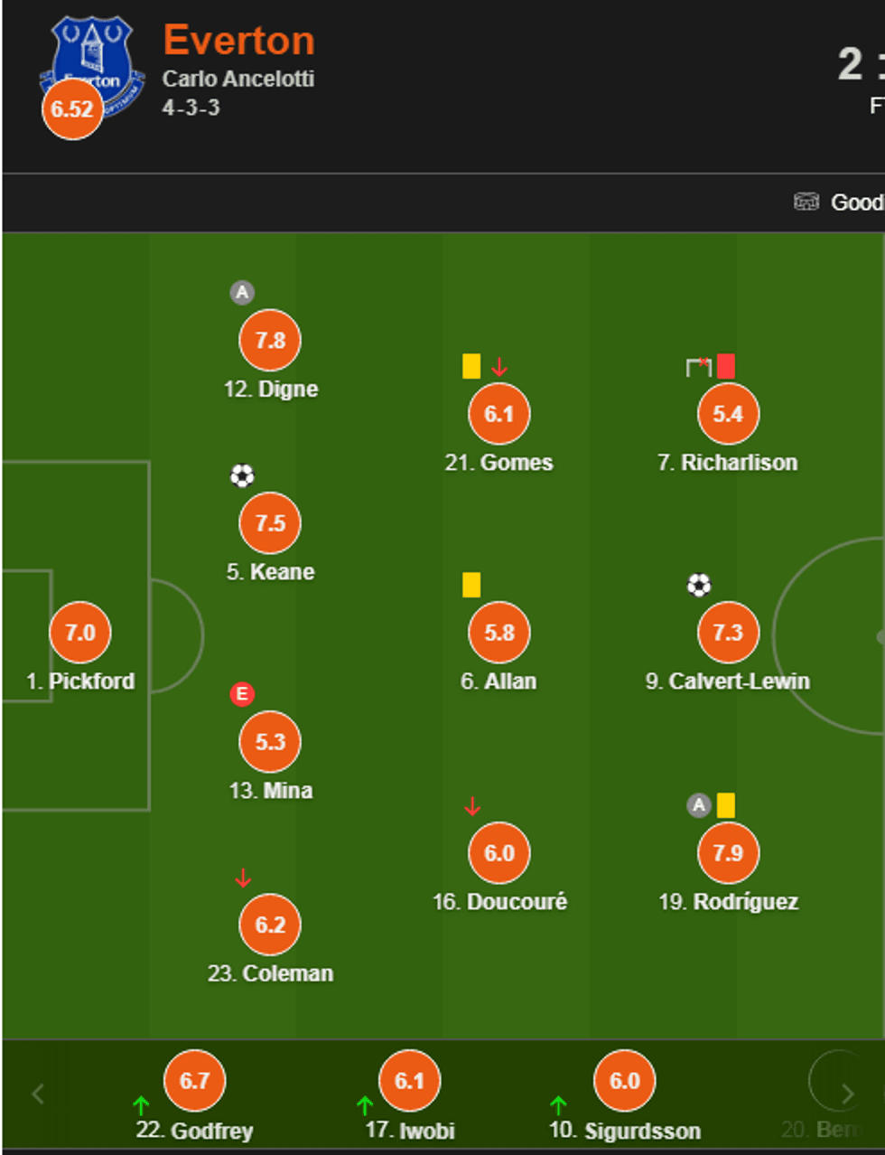Click the error badge above Mina
The width and height of the screenshot is (885, 1155).
point(241,694)
